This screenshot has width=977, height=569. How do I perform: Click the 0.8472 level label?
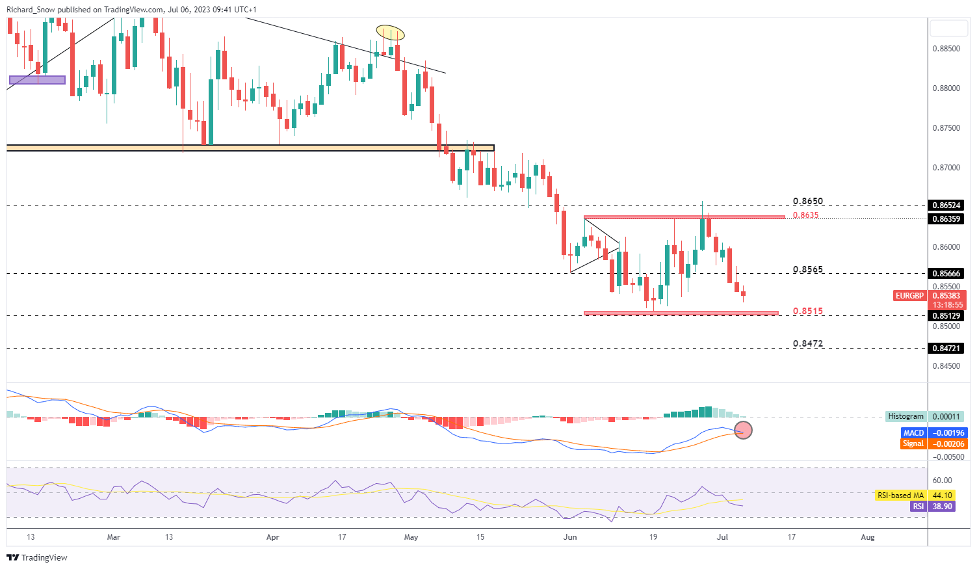pos(808,343)
